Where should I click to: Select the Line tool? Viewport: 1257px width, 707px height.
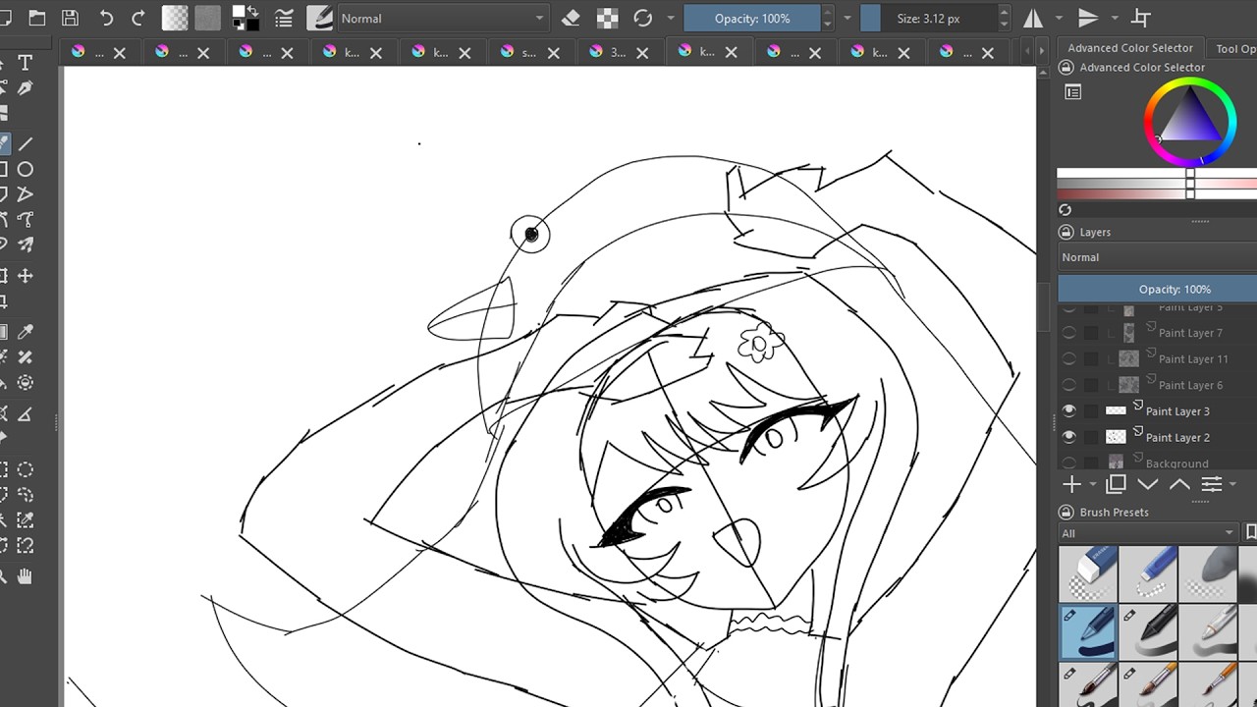tap(26, 143)
